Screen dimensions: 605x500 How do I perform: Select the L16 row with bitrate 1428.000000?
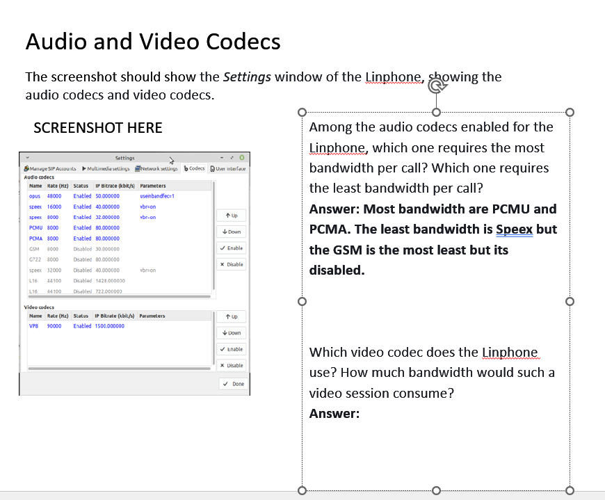(120, 280)
